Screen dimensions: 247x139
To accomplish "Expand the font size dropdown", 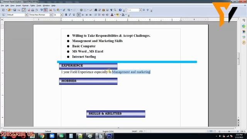I will point(61,15).
